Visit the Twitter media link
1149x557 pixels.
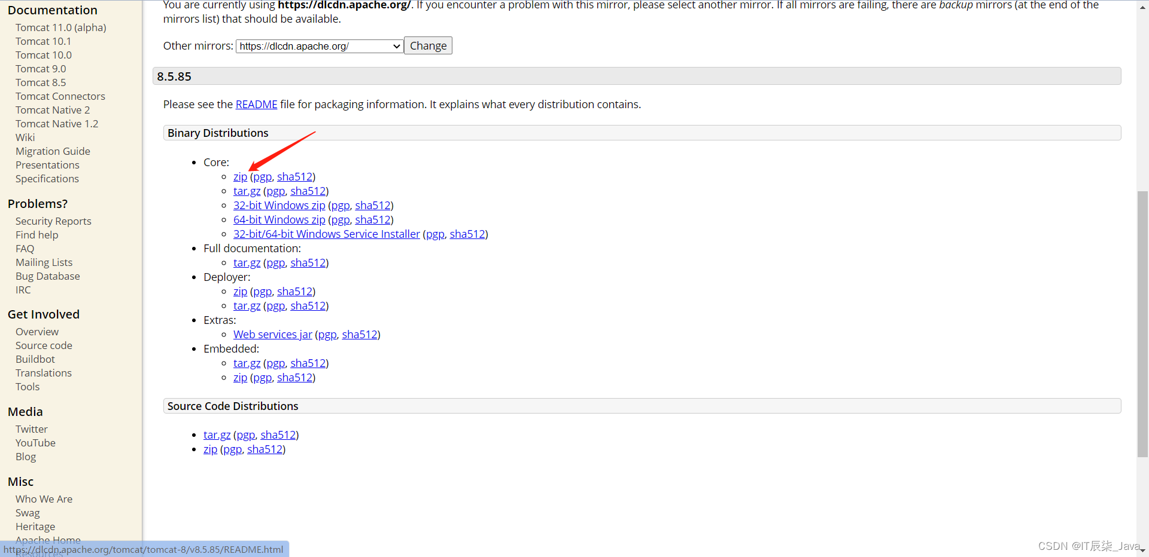(x=32, y=429)
